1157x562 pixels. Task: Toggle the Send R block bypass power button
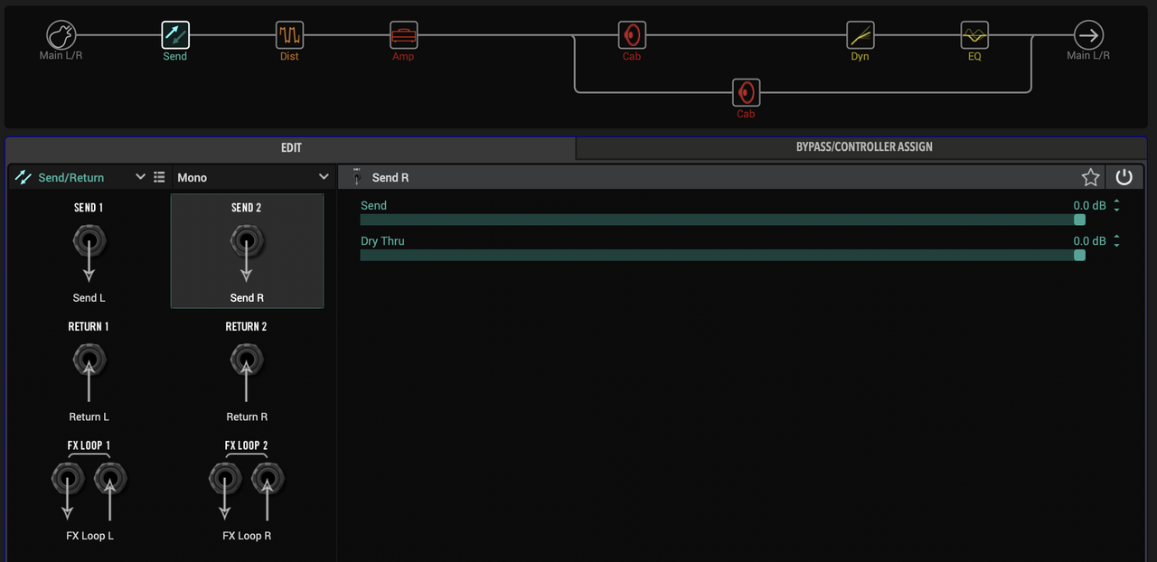coord(1124,177)
